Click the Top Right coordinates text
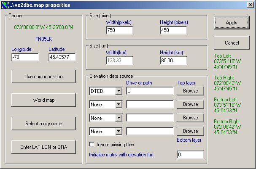This screenshot has height=169, width=256. tap(227, 83)
